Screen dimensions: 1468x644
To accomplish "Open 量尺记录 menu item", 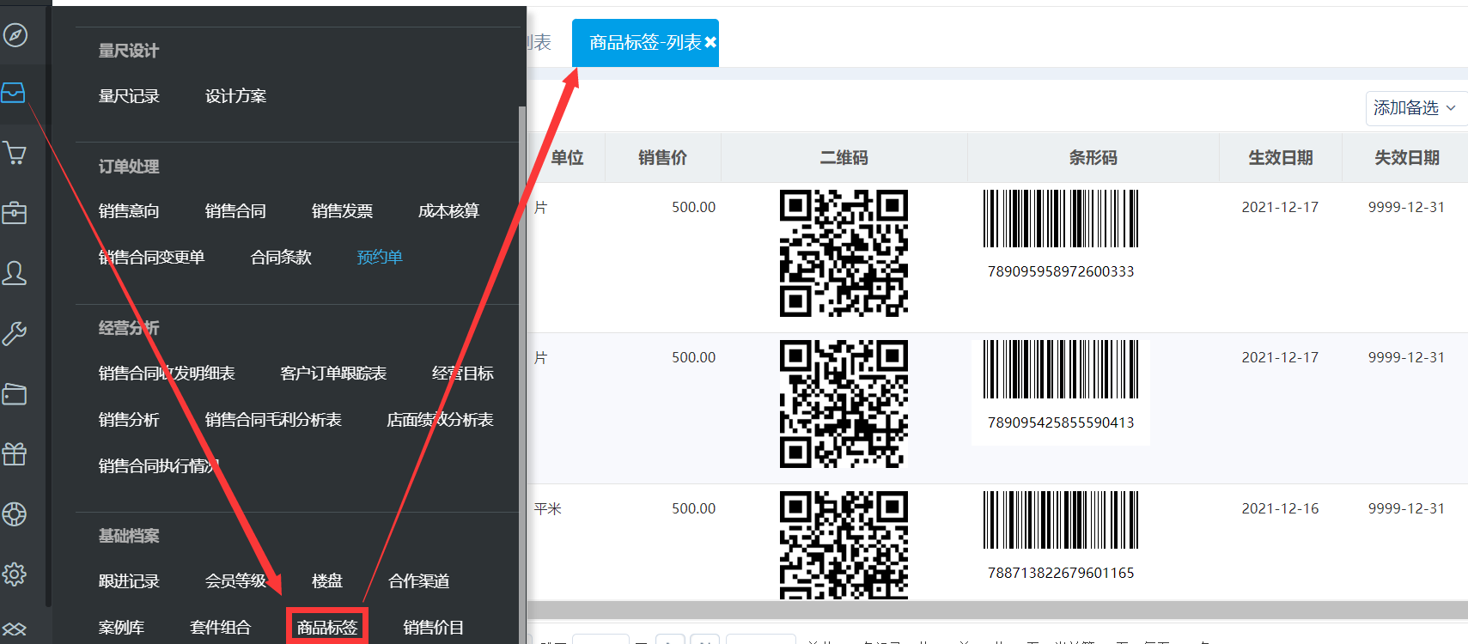I will click(129, 96).
